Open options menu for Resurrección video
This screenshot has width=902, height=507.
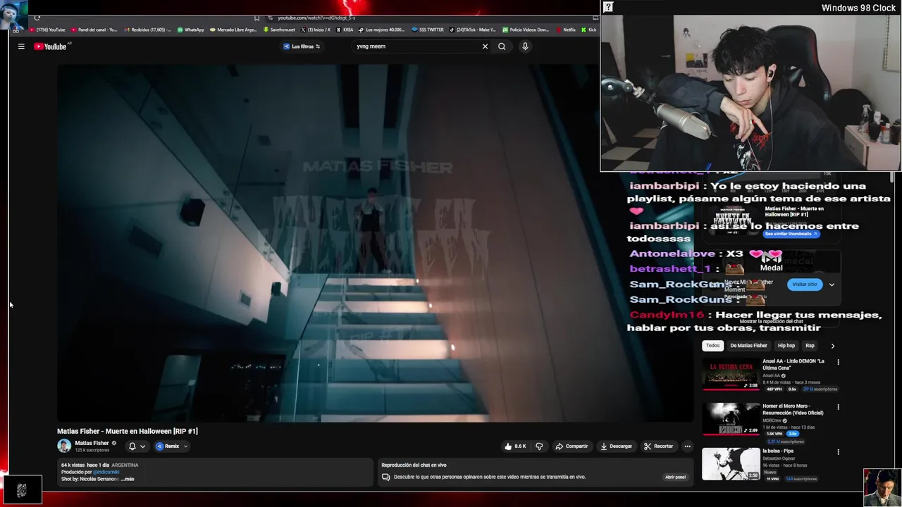pyautogui.click(x=838, y=407)
